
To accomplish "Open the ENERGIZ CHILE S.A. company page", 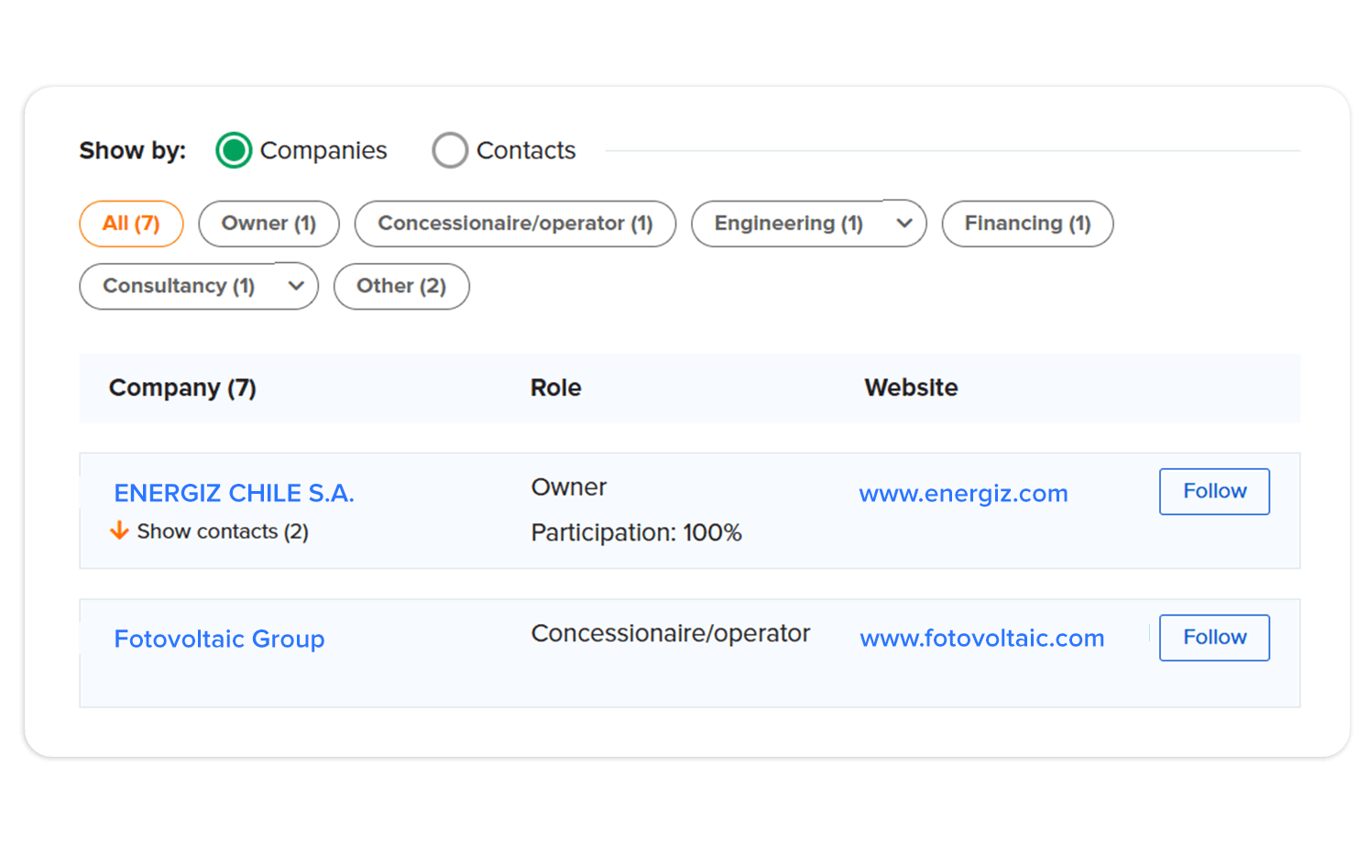I will point(234,493).
